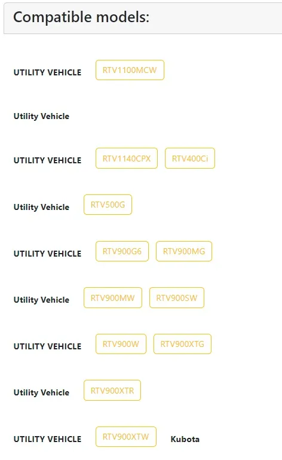282x460 pixels.
Task: Click UTILITY VEHICLE label beside RTV900XTW
Action: click(x=47, y=439)
